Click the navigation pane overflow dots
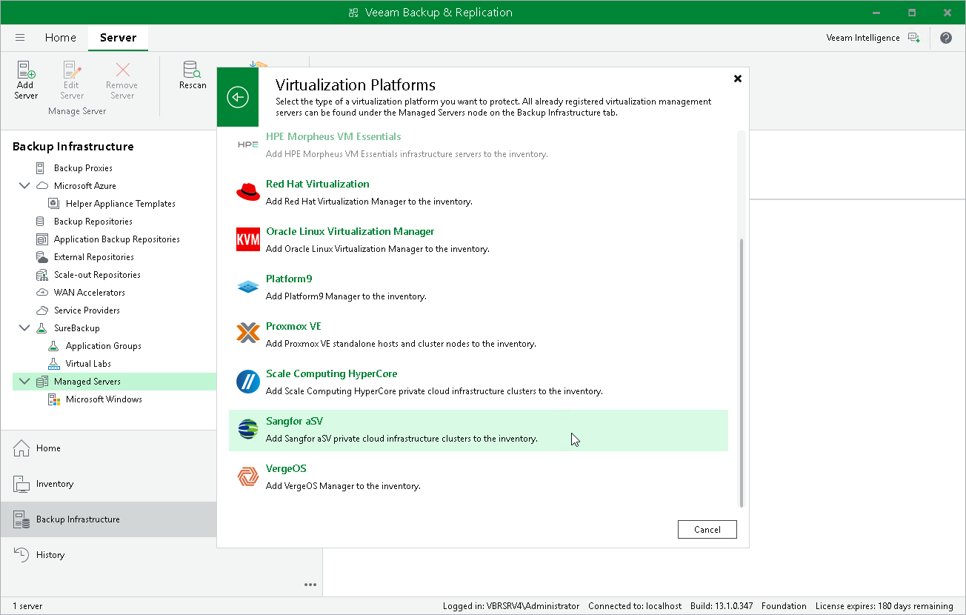Image resolution: width=966 pixels, height=615 pixels. click(x=310, y=584)
